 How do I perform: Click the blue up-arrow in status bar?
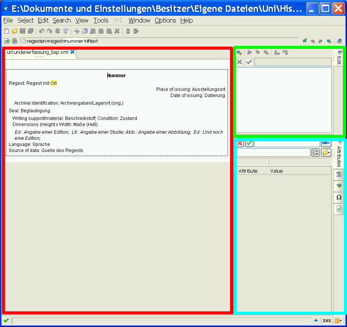pyautogui.click(x=316, y=320)
